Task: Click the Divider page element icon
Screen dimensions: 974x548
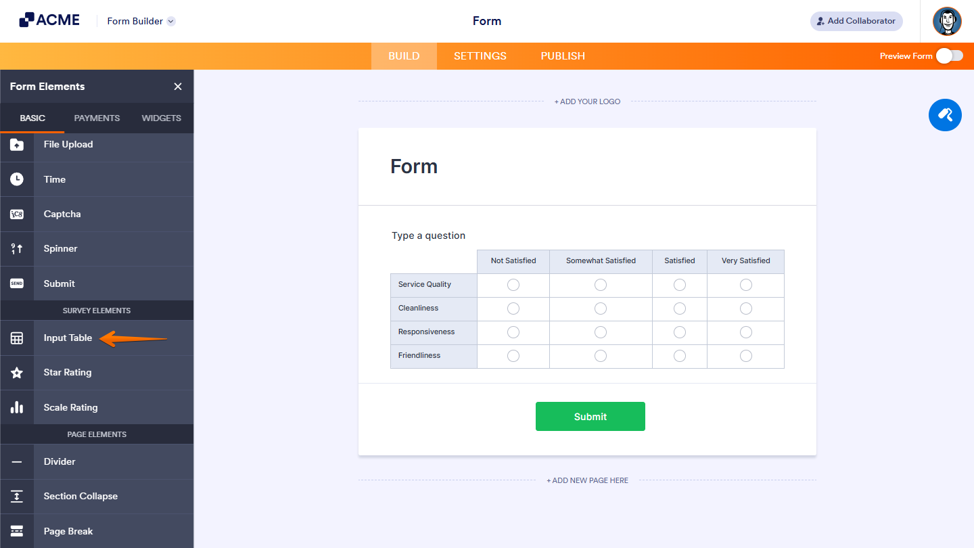Action: tap(16, 461)
